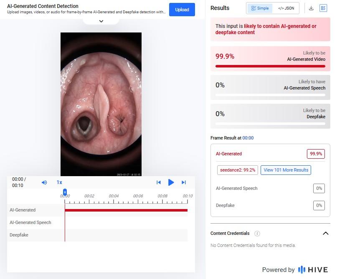Mute the video volume speaker icon
337x279 pixels.
[44, 182]
